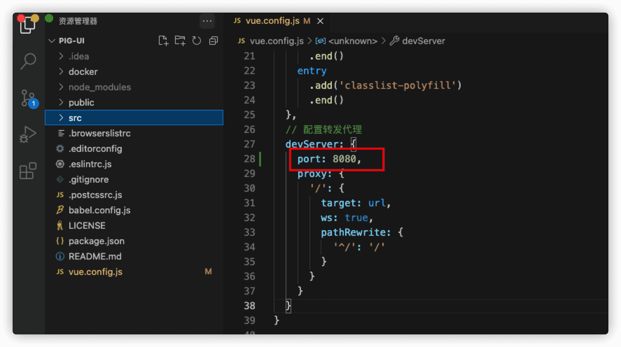621x347 pixels.
Task: Collapse all folders in explorer
Action: 213,41
